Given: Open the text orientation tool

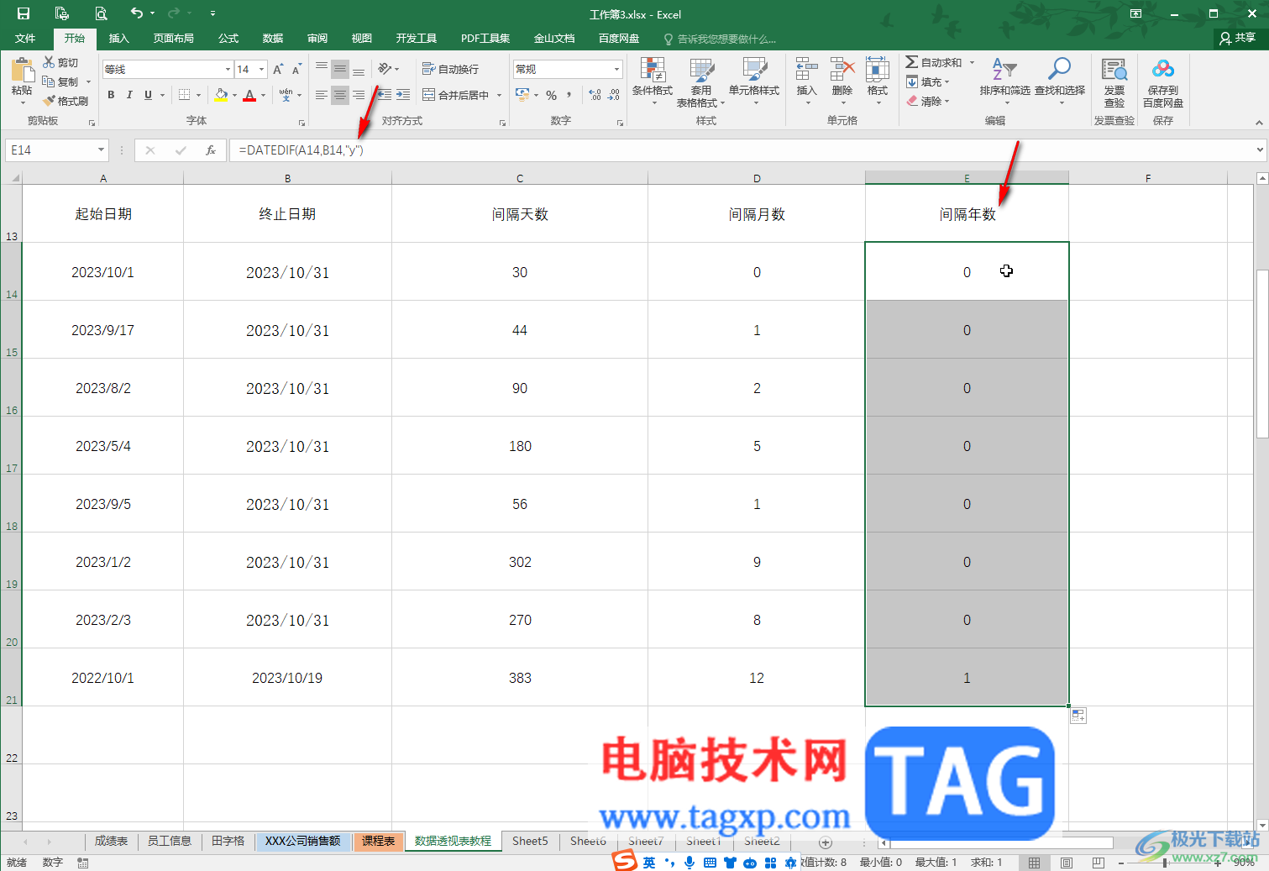Looking at the screenshot, I should [388, 69].
